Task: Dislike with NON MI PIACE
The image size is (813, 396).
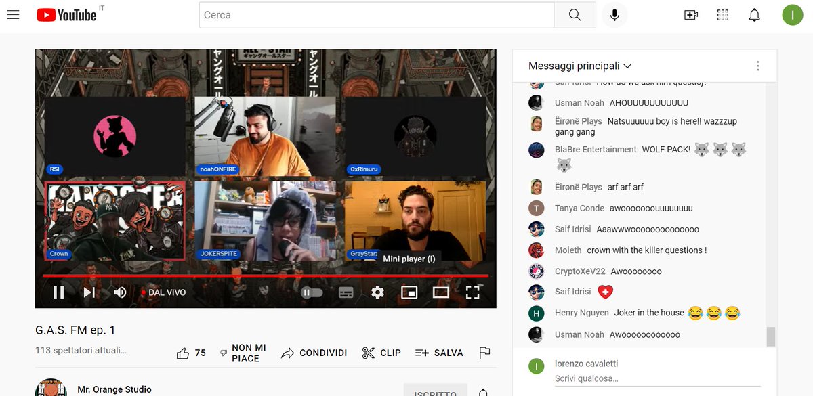Action: coord(243,353)
